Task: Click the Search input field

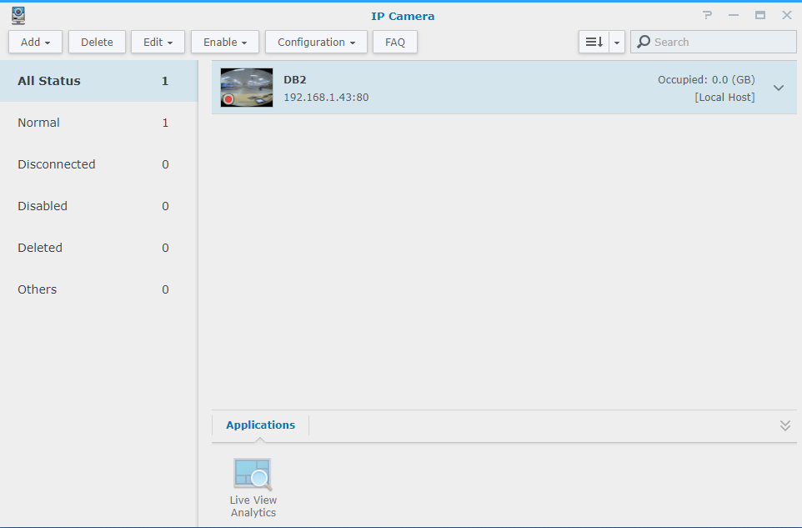Action: (x=714, y=42)
